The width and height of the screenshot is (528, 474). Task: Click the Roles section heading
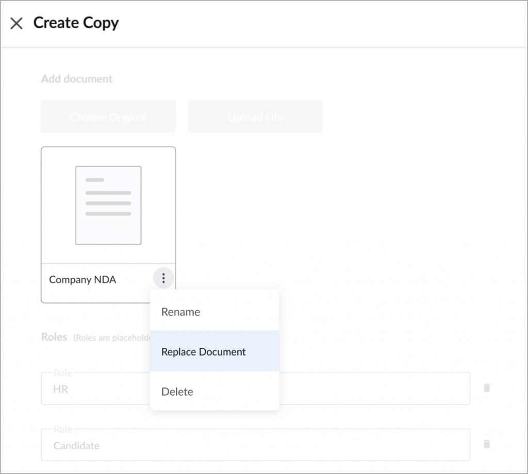pyautogui.click(x=54, y=337)
